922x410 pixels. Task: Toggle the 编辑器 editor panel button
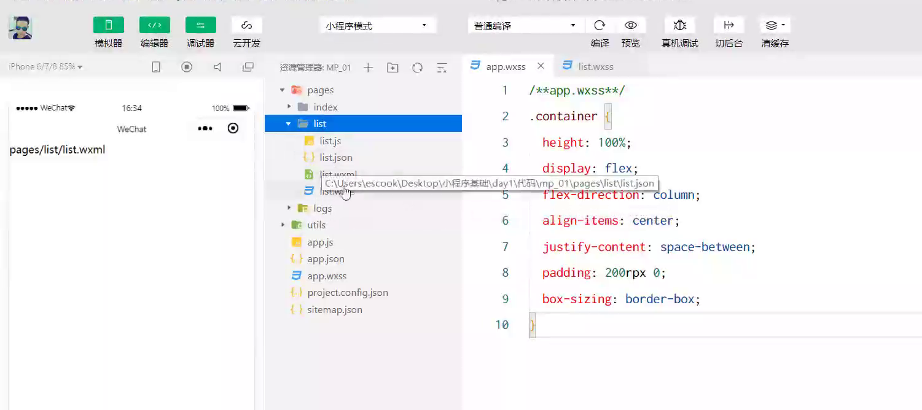(155, 25)
